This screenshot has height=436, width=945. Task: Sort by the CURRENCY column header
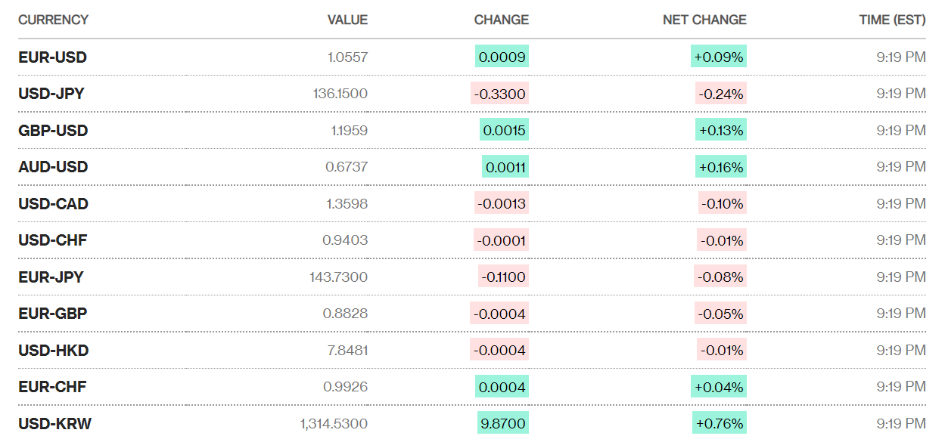(x=53, y=20)
